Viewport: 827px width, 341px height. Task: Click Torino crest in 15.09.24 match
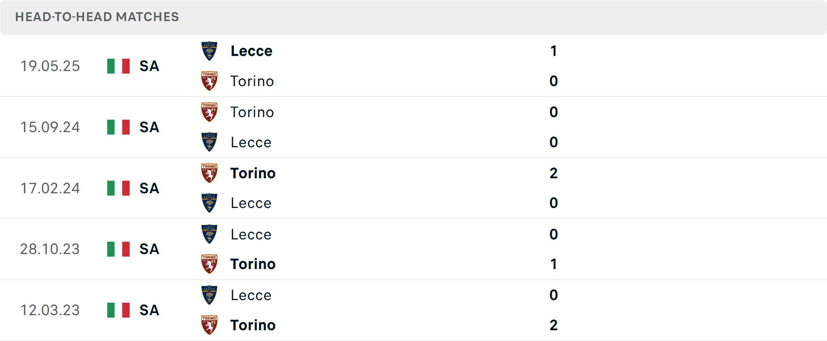click(209, 112)
